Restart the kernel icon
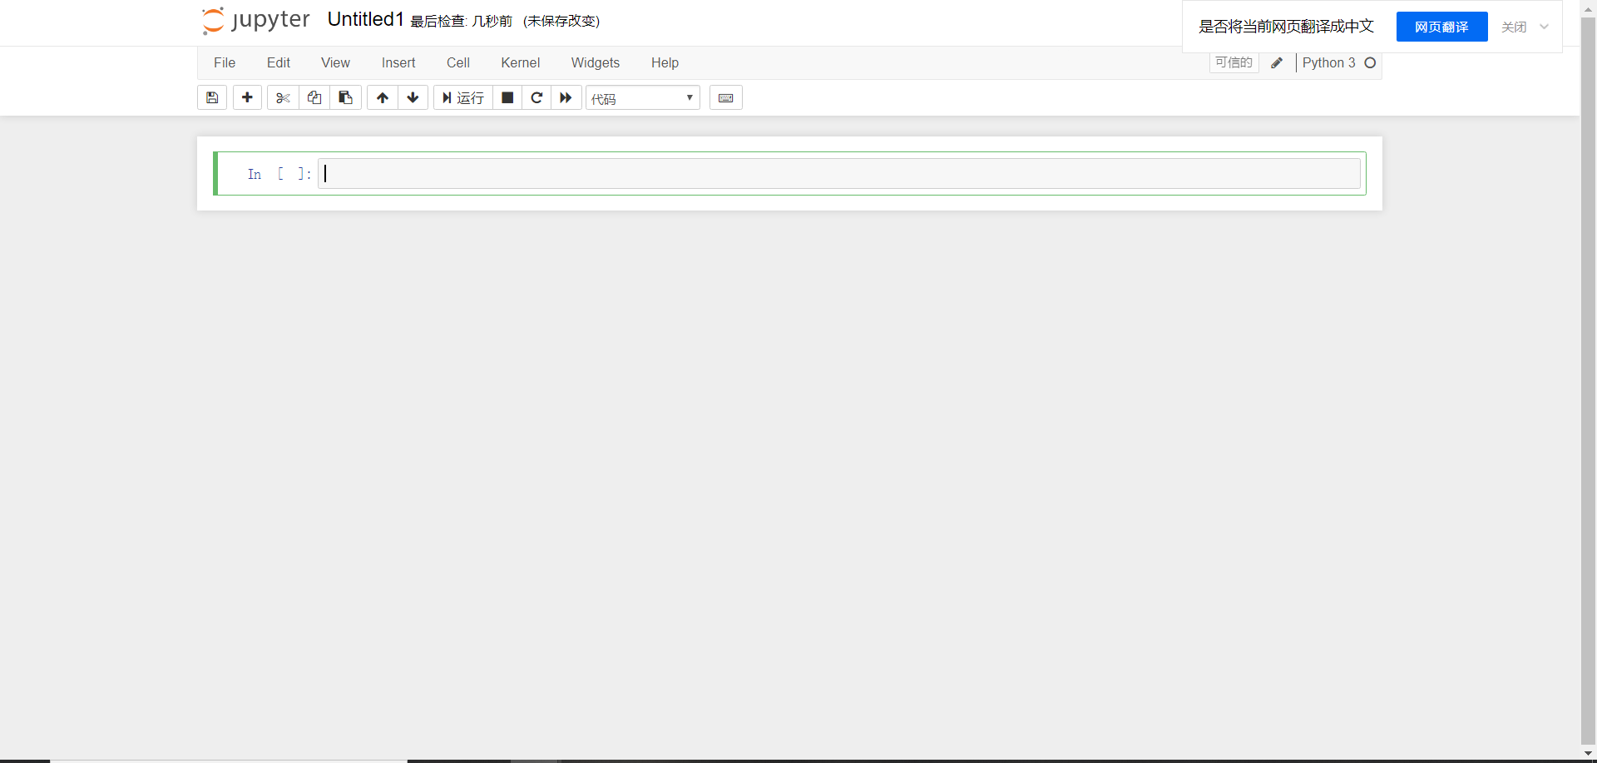1597x763 pixels. tap(536, 98)
